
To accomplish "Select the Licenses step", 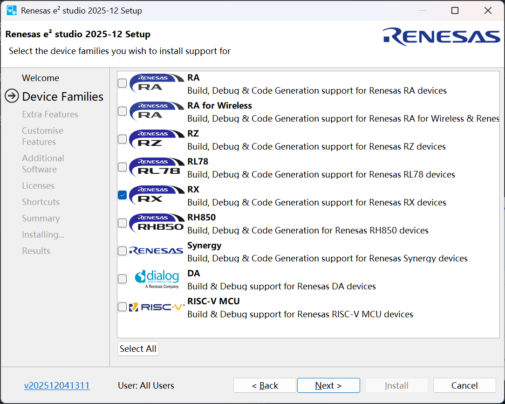I will 38,186.
